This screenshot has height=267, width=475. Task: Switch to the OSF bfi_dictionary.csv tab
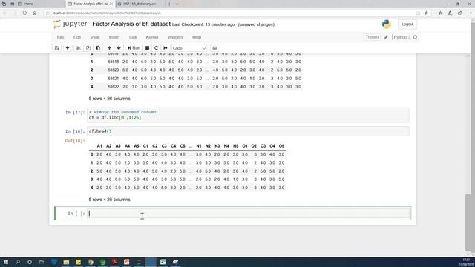140,4
